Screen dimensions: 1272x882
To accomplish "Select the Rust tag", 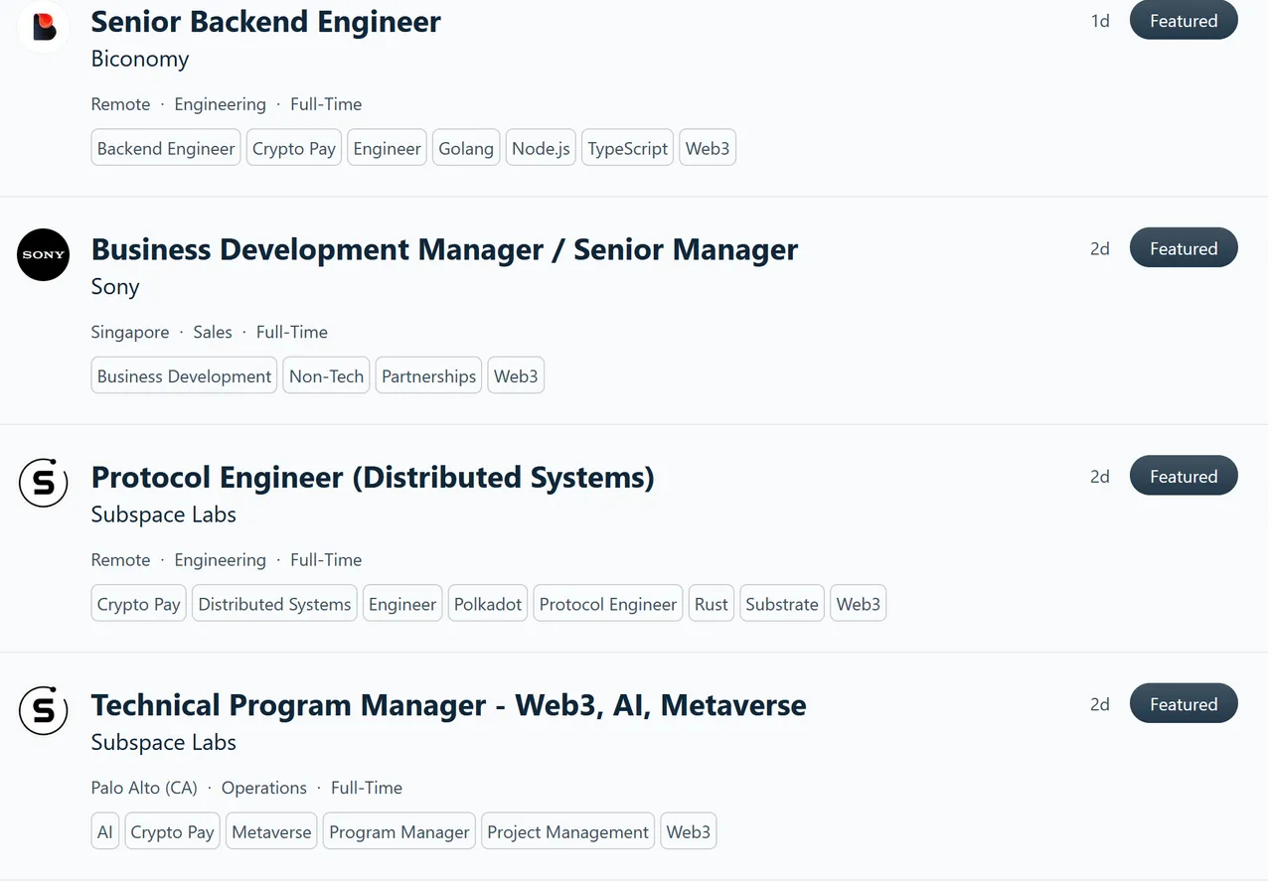I will tap(712, 604).
